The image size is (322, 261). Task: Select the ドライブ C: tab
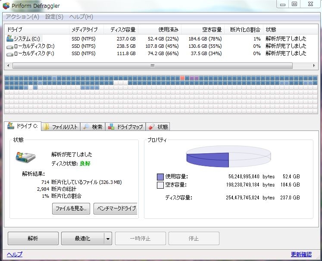22,126
